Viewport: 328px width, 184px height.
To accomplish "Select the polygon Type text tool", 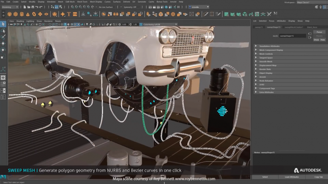I will [x=69, y=14].
